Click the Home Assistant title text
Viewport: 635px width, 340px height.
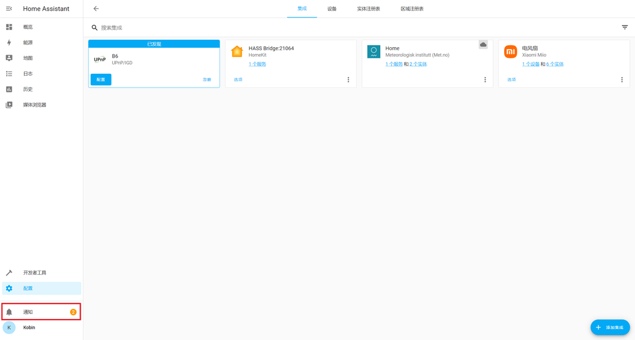(x=46, y=9)
